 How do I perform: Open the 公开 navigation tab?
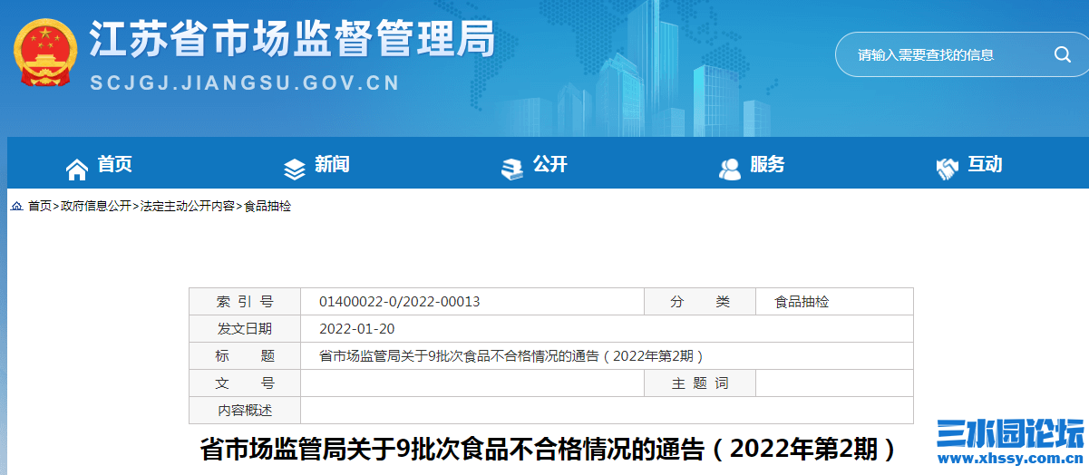(x=550, y=165)
